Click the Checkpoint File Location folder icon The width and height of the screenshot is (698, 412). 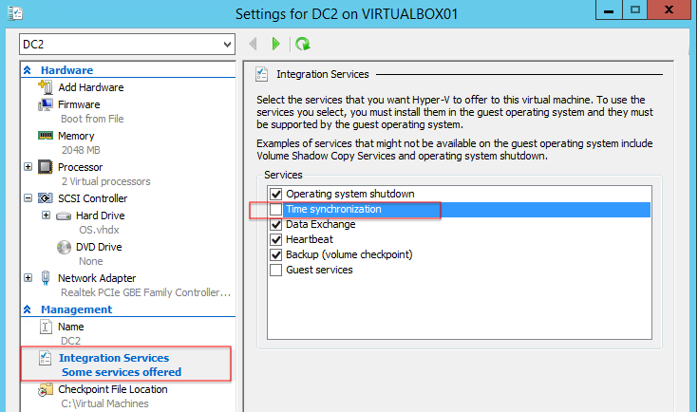(x=46, y=390)
